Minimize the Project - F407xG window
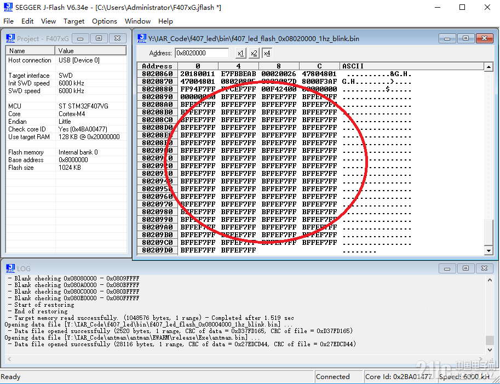This screenshot has width=500, height=384. click(x=81, y=38)
